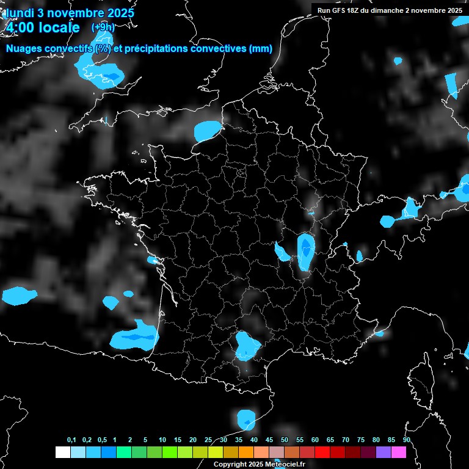Click the '(+9h)' forecast offset label

[x=103, y=27]
